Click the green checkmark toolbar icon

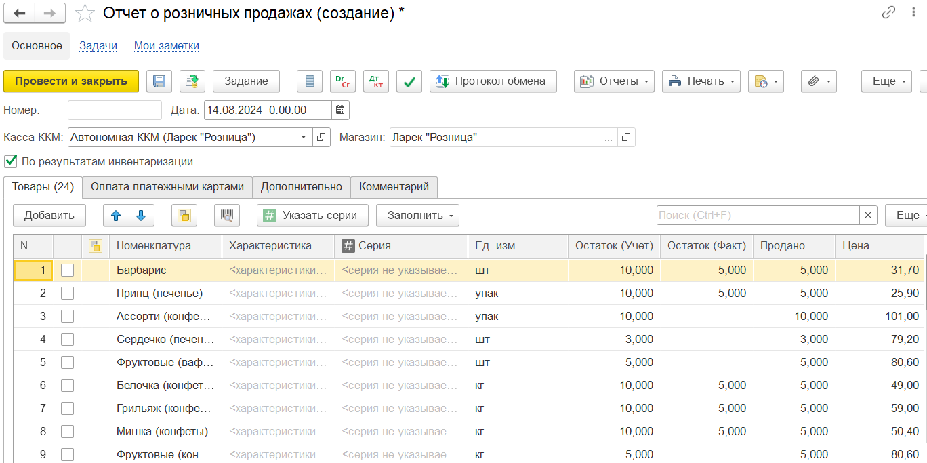tap(409, 81)
